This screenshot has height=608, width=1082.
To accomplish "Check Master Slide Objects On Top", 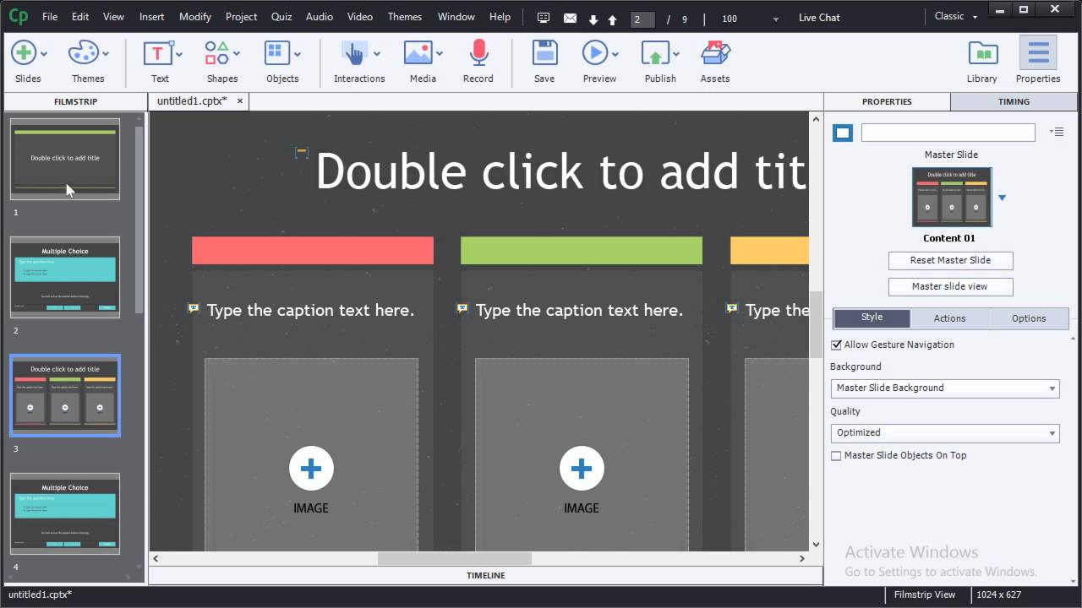I will [x=836, y=455].
